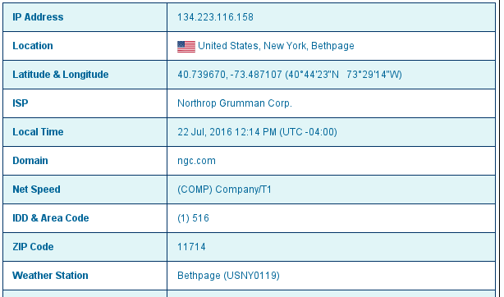Select the IP address 134.223.116.158
This screenshot has width=504, height=297.
click(215, 17)
